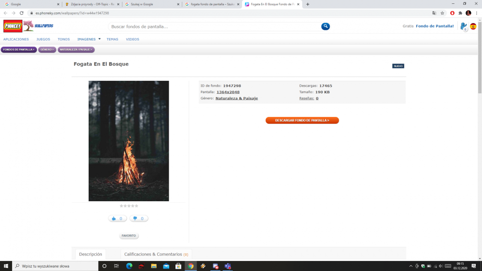
Task: Toggle the FAVORITO button
Action: (129, 236)
